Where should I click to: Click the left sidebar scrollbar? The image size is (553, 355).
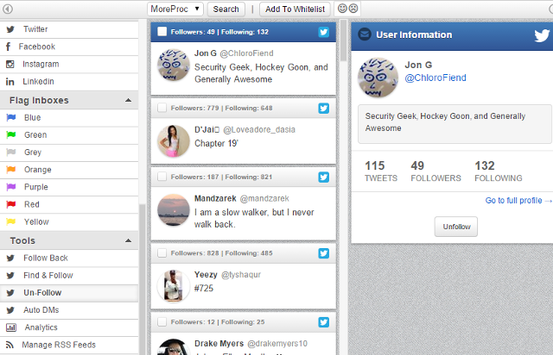[143, 280]
